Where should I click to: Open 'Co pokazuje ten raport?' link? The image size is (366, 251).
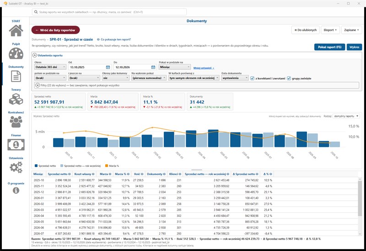(114, 40)
